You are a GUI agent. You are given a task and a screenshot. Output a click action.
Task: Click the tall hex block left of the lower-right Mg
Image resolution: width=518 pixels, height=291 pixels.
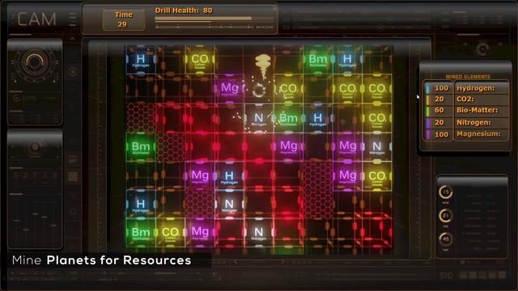click(318, 189)
